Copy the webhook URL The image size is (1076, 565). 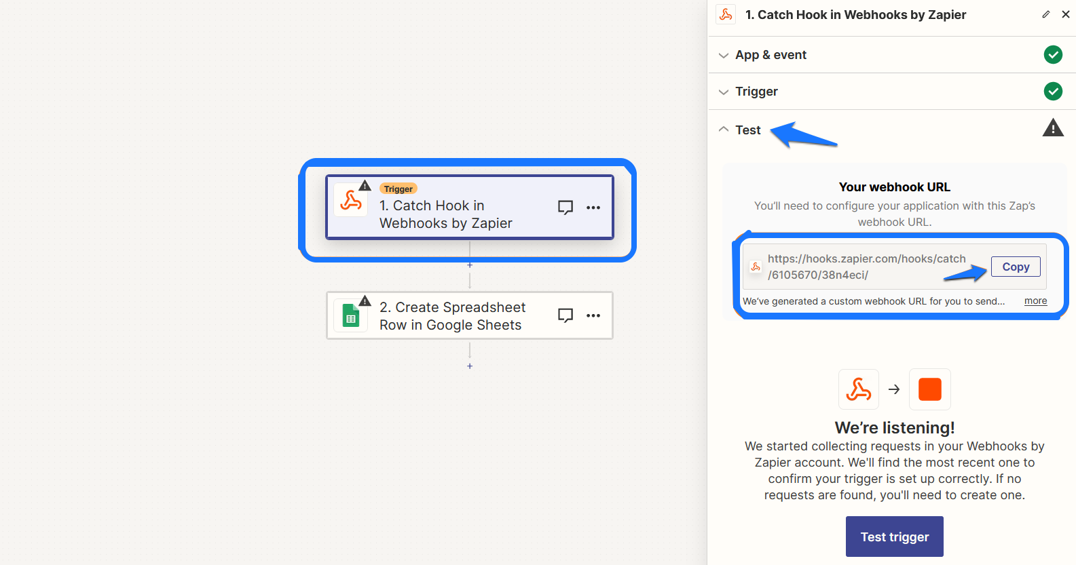(1015, 267)
